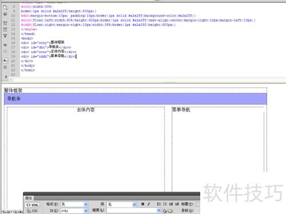Click the greyed Balance Braces icon
This screenshot has height=214, width=286.
click(x=5, y=51)
